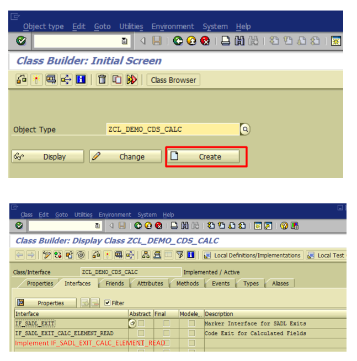Screen dimensions: 357x361
Task: Check Final box for IF_SADL_EXIT_CALC_ELEMENT_READ row
Action: [167, 333]
